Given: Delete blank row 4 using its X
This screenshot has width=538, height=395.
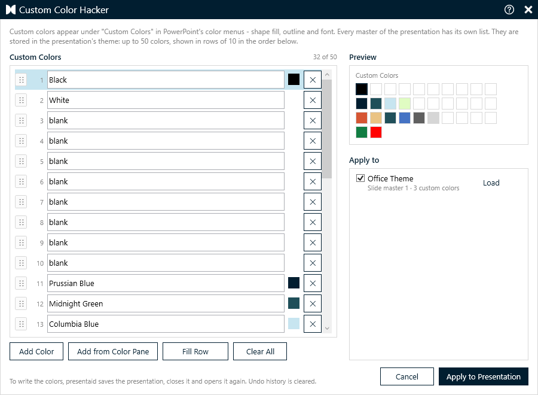Looking at the screenshot, I should [x=313, y=141].
